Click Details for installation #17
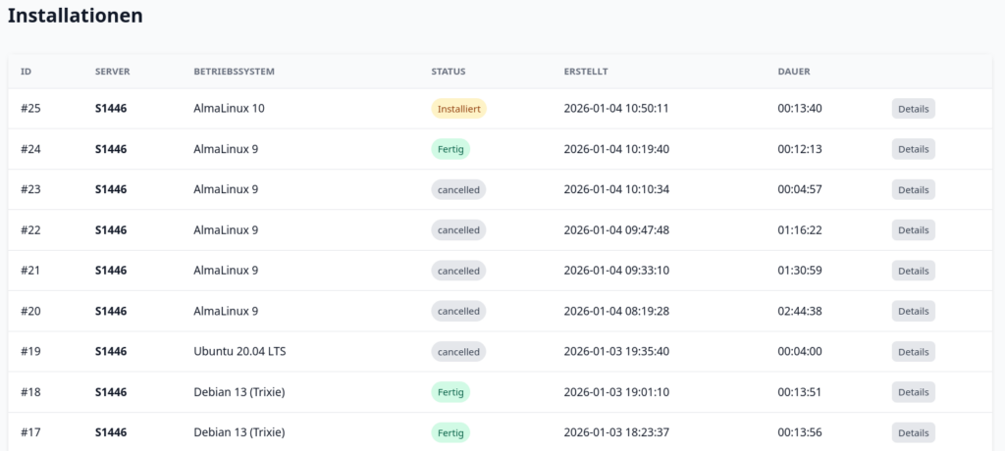Screen dimensions: 1005x451 [913, 432]
